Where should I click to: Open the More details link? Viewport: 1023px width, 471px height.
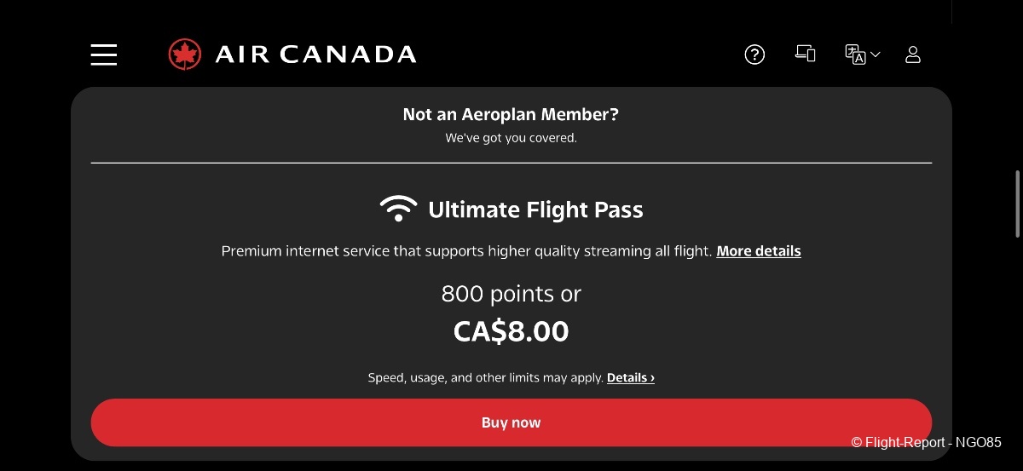pos(759,251)
